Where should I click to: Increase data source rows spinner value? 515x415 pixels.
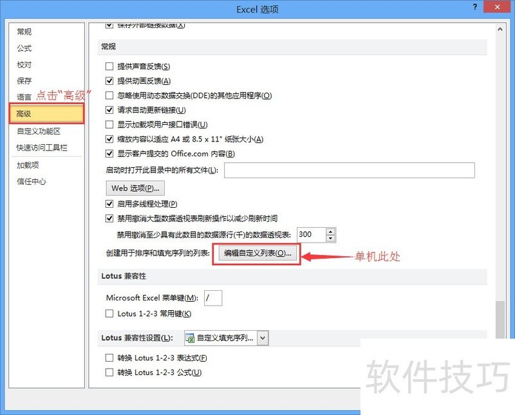331,232
